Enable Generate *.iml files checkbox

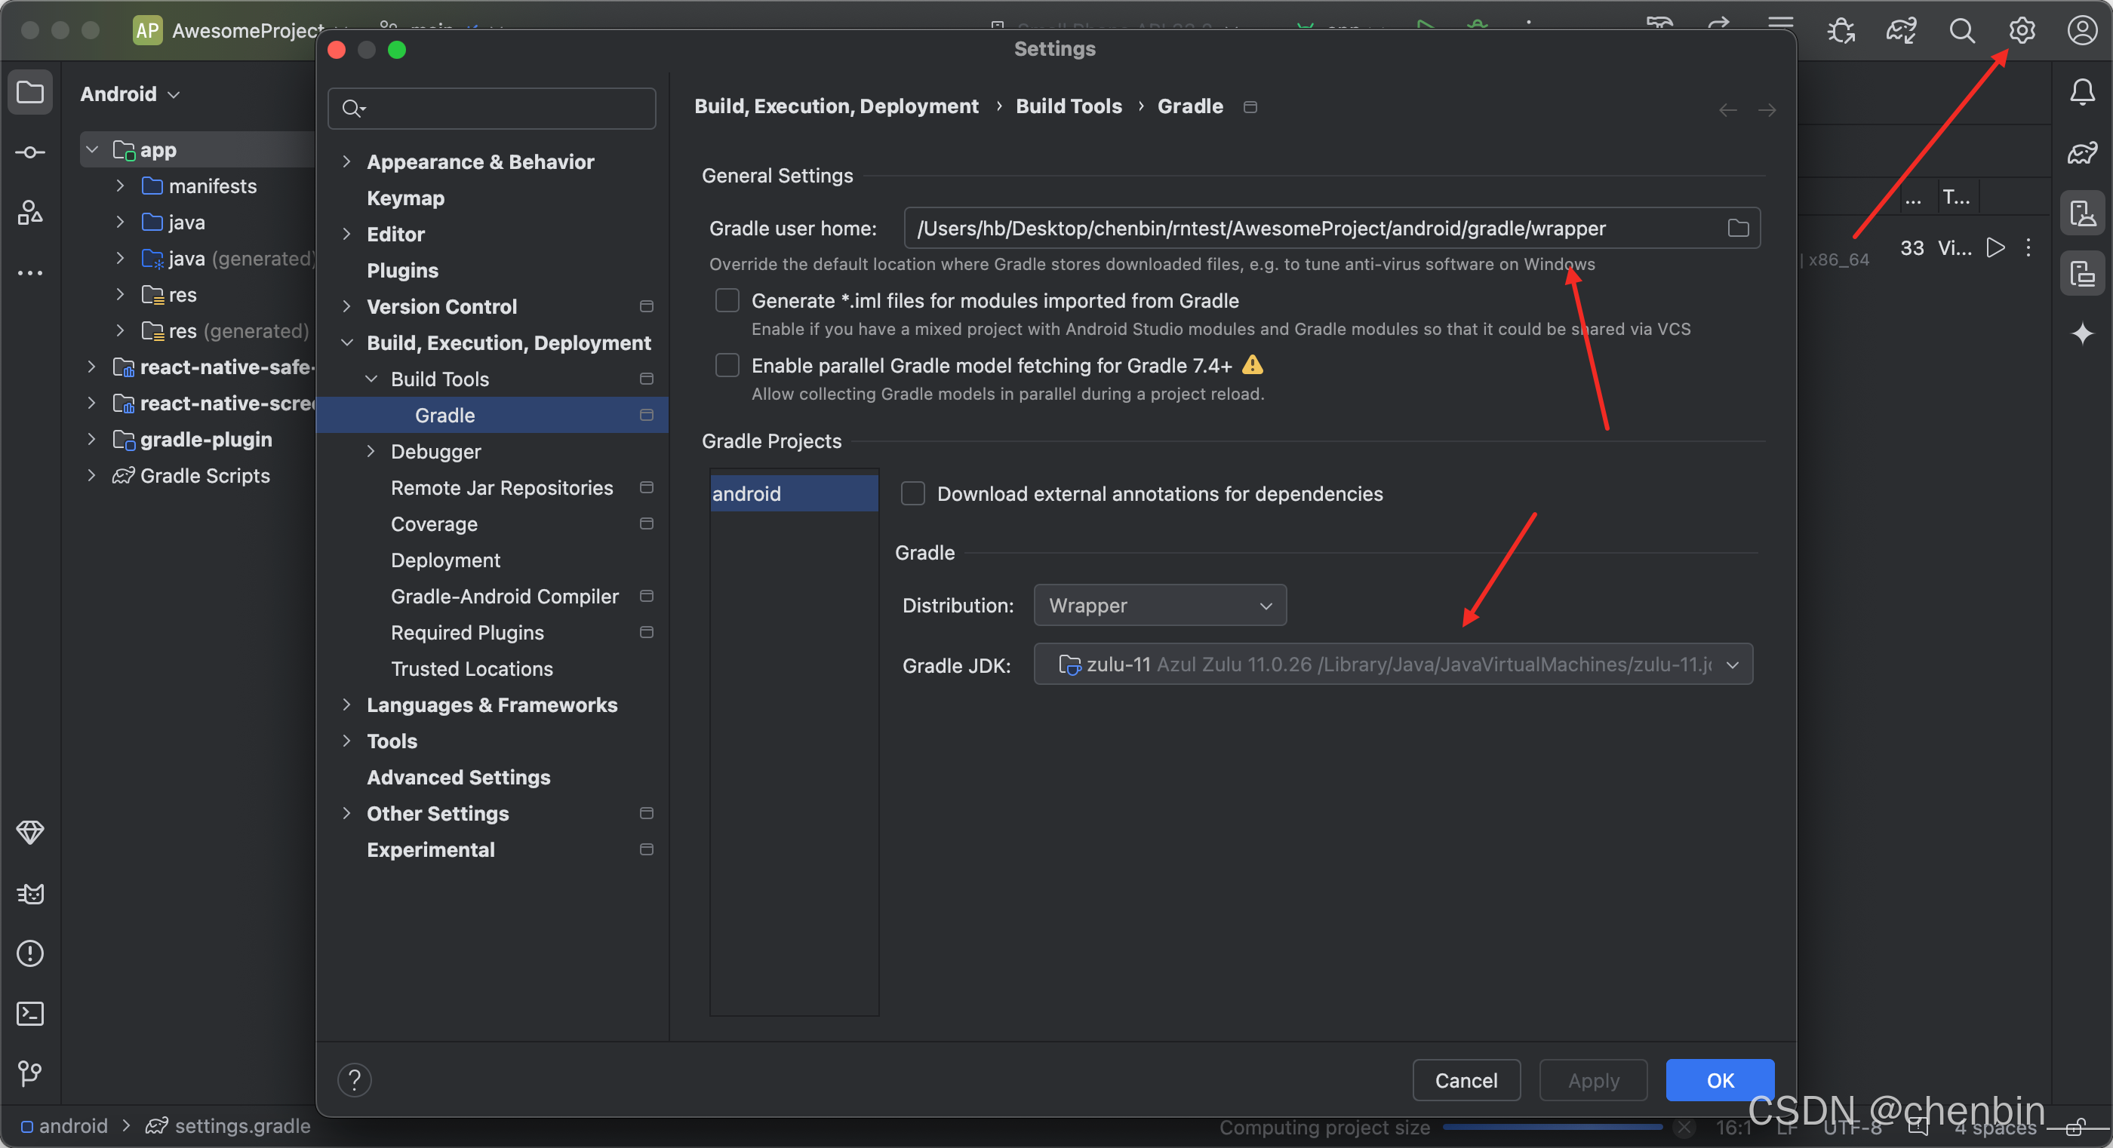click(727, 301)
